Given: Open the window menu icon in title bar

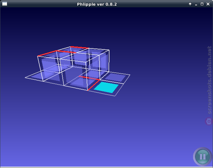Looking at the screenshot, I should (5, 4).
